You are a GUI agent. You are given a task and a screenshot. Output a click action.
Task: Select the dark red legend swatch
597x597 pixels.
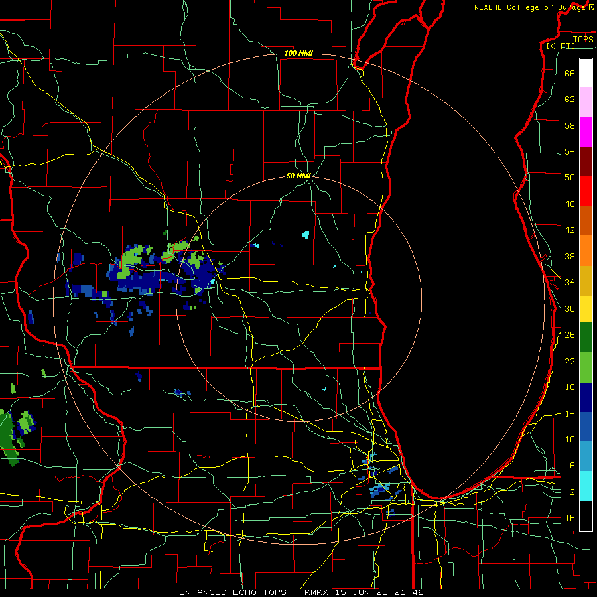pyautogui.click(x=586, y=162)
